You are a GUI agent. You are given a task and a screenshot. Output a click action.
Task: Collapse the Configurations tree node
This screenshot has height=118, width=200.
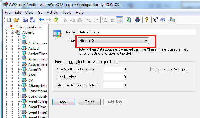[6, 27]
